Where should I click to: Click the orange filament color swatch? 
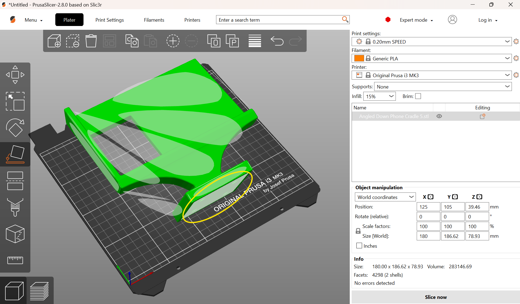(x=359, y=58)
